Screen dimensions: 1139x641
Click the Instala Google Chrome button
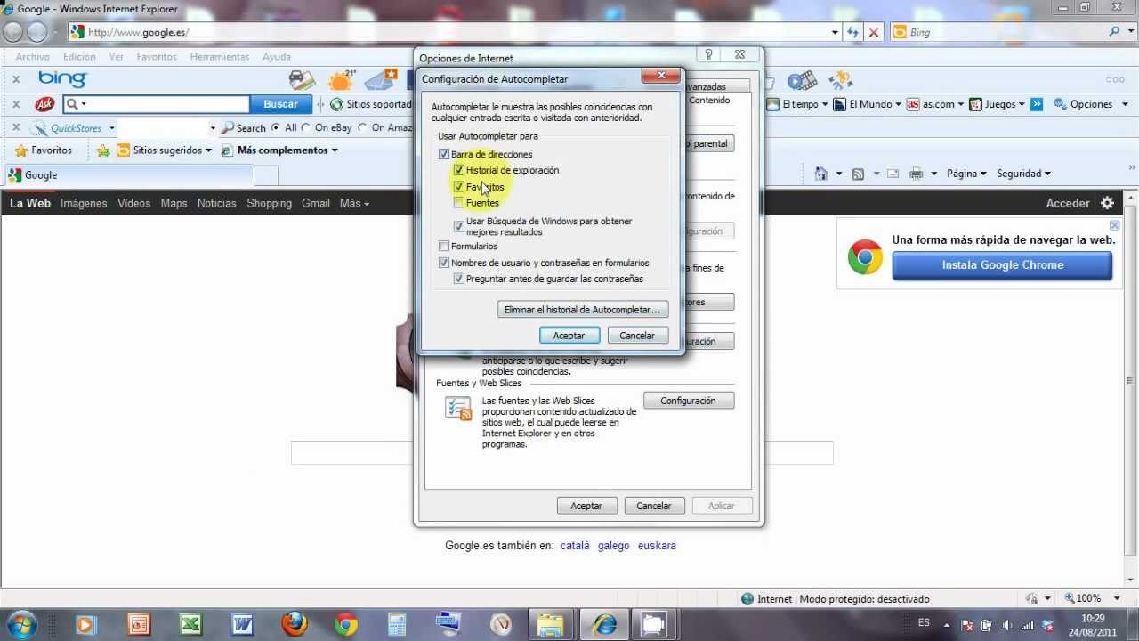point(1002,265)
